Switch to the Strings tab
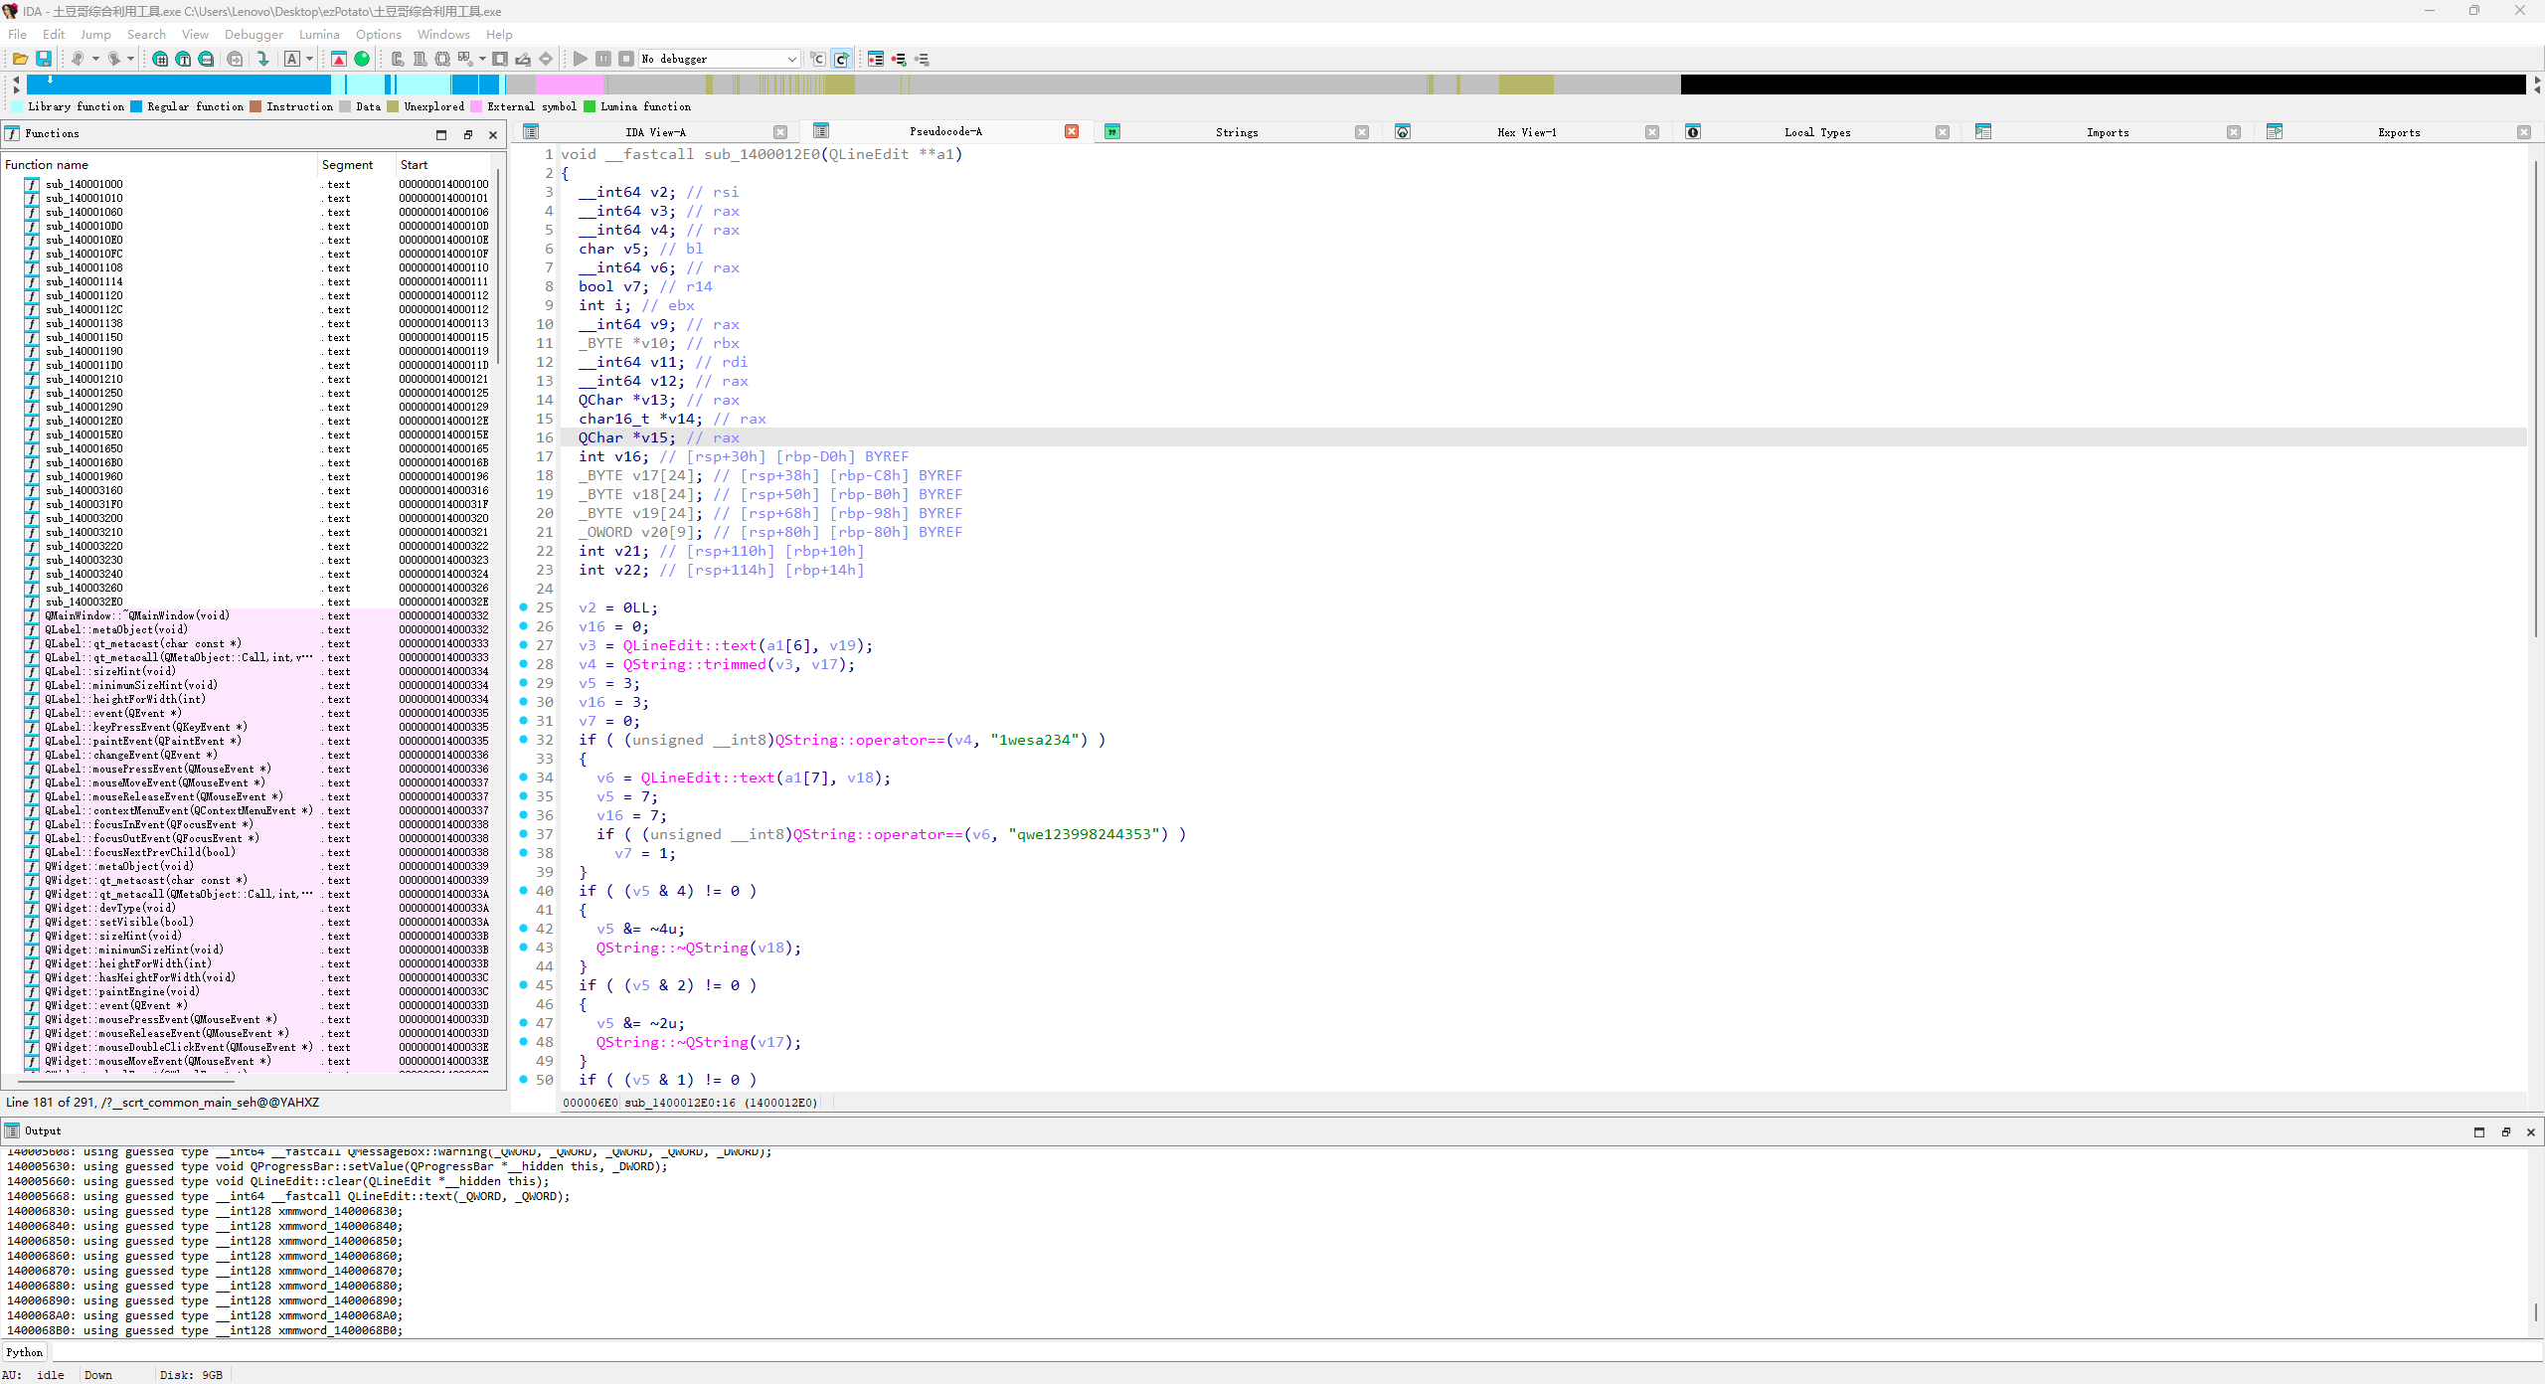The width and height of the screenshot is (2545, 1384). coord(1236,132)
